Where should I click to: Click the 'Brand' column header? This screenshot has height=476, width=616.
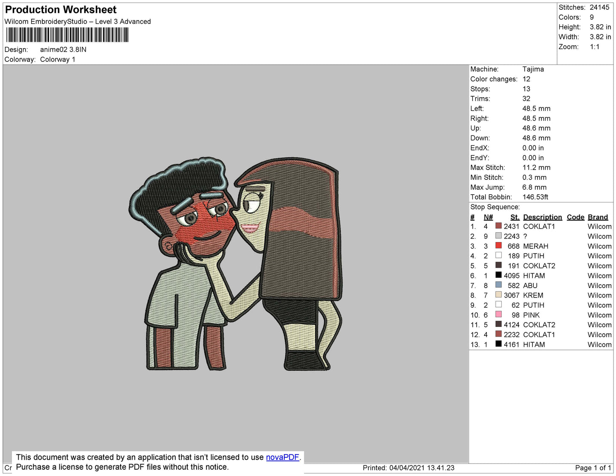598,217
